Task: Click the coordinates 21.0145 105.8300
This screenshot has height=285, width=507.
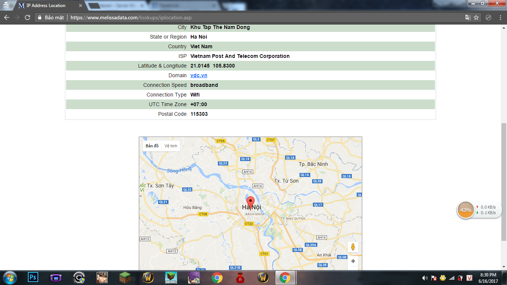Action: [213, 66]
